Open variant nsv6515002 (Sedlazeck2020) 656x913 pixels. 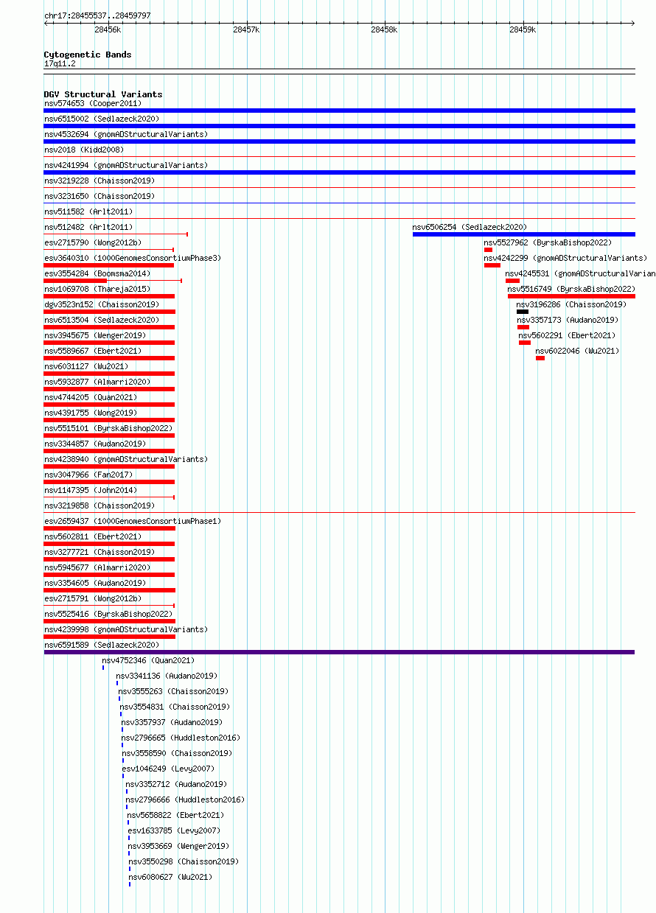102,119
